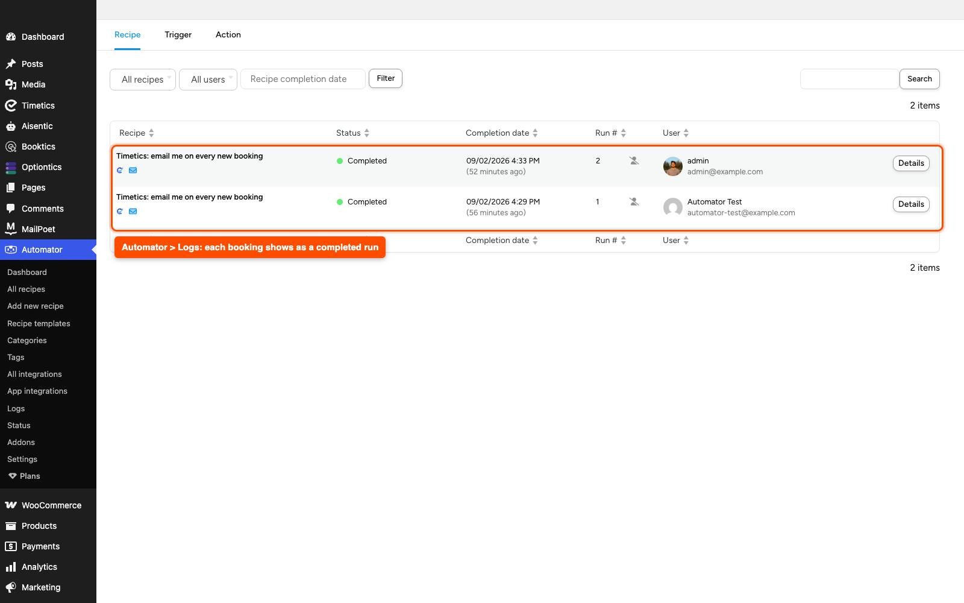Image resolution: width=964 pixels, height=603 pixels.
Task: Open Add new recipe submenu link
Action: [36, 306]
